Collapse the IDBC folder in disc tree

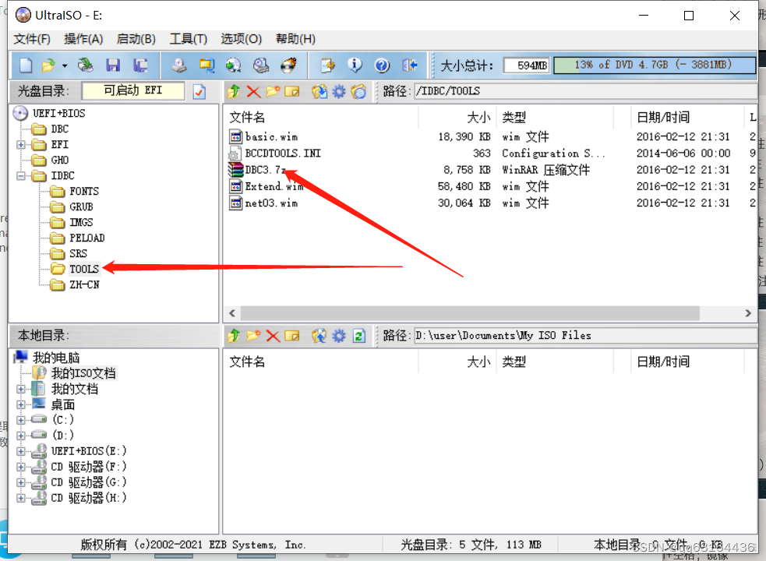(x=20, y=176)
